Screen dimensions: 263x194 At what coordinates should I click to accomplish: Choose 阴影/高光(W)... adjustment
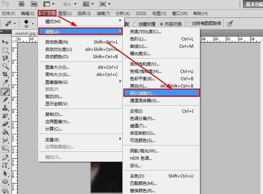(x=162, y=151)
